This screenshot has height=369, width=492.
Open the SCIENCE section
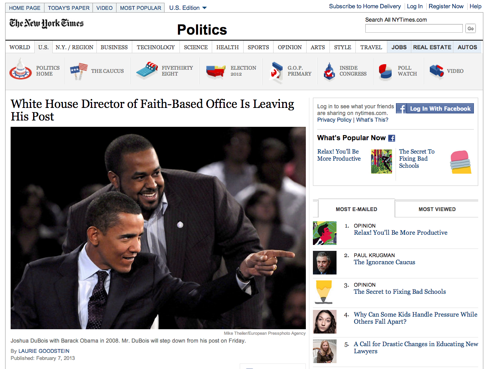[196, 47]
